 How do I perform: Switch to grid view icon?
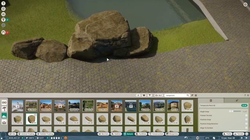[196, 95]
